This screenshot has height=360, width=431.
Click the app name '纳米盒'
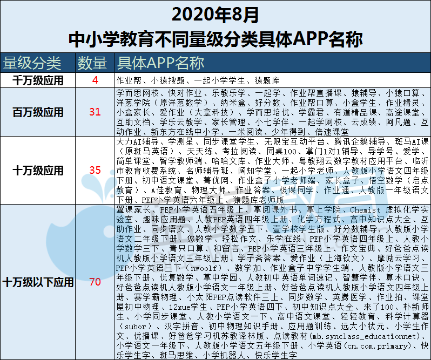coord(233,103)
